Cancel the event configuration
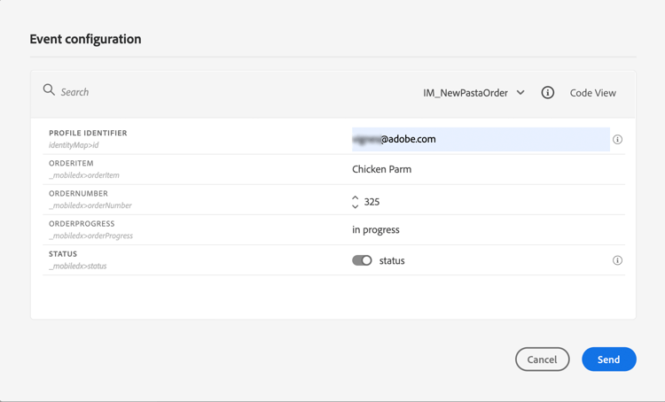This screenshot has width=665, height=402. 542,359
